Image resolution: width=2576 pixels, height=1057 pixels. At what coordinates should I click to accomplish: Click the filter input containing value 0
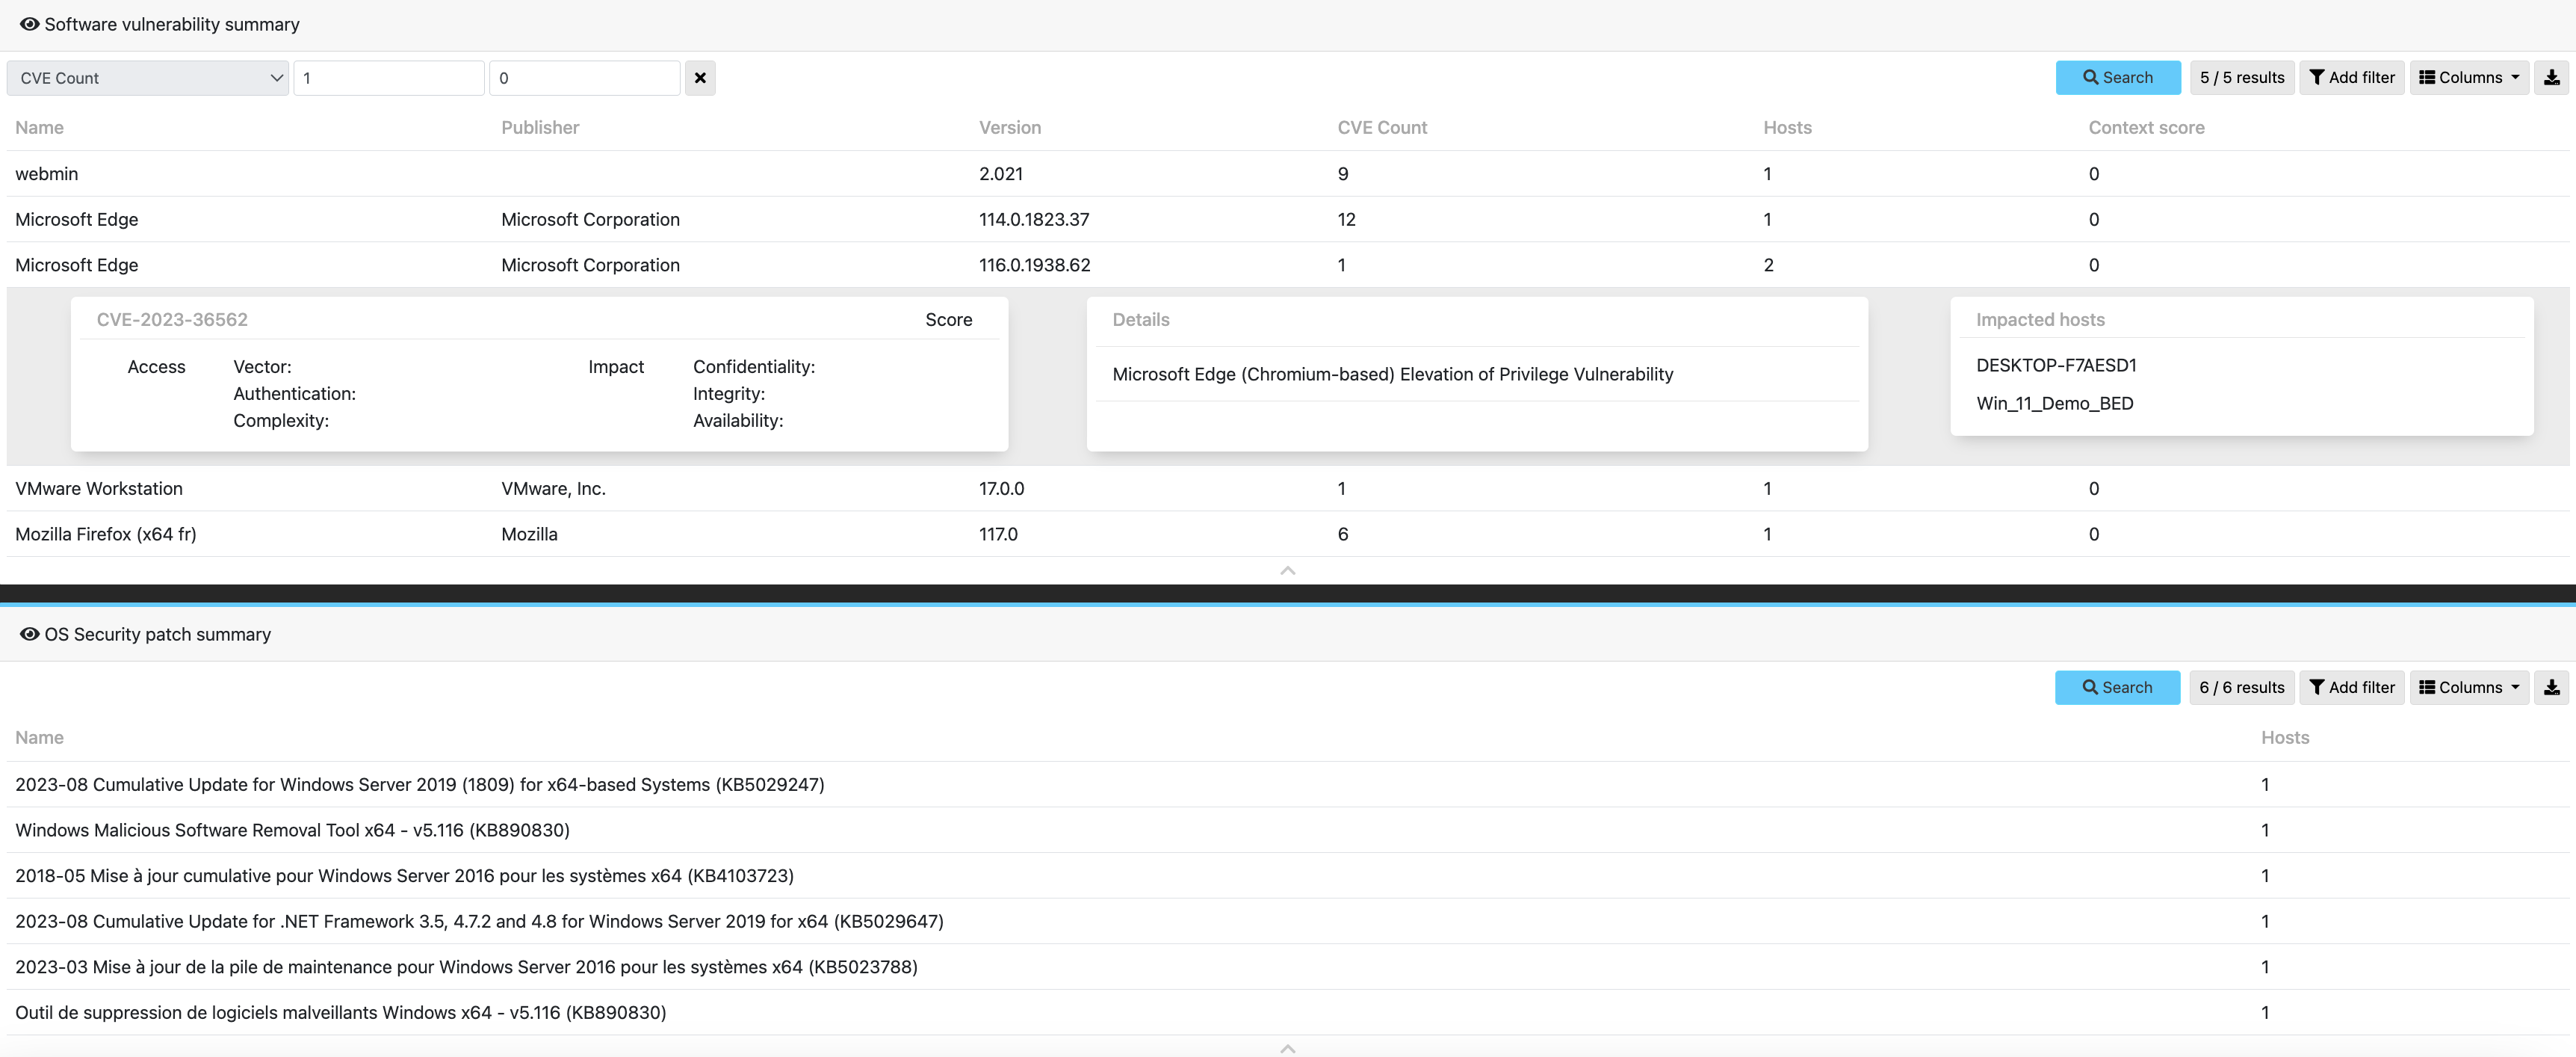point(584,78)
